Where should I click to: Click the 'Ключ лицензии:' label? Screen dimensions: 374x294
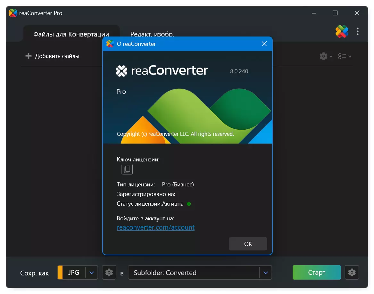(x=138, y=159)
